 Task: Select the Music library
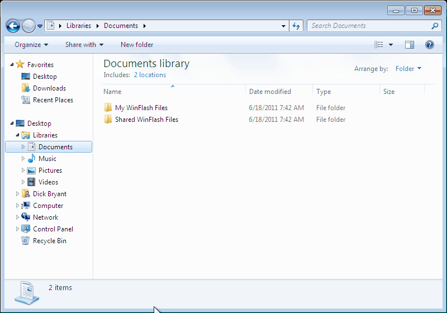pyautogui.click(x=47, y=159)
